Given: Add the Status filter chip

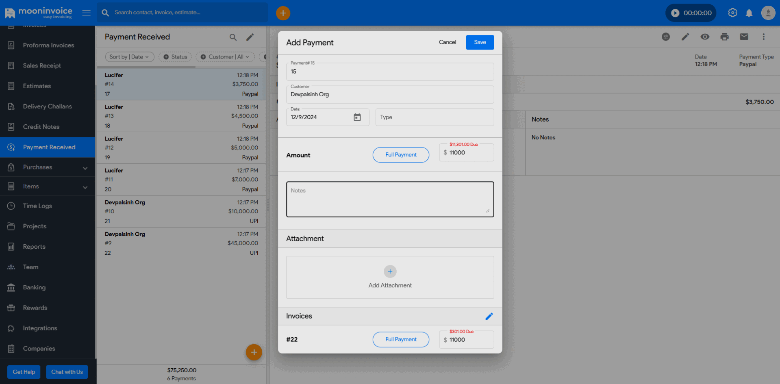Looking at the screenshot, I should [175, 57].
